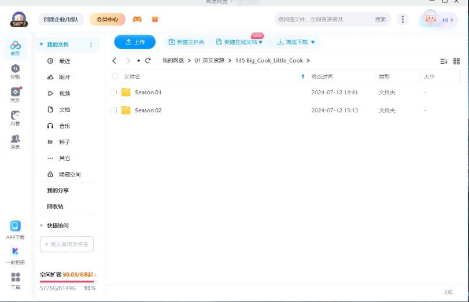The height and width of the screenshot is (302, 469).
Task: Open the 回收站 recycle bin
Action: coord(55,207)
